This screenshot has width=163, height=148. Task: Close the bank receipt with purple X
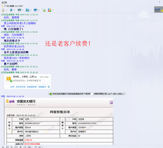click(111, 103)
